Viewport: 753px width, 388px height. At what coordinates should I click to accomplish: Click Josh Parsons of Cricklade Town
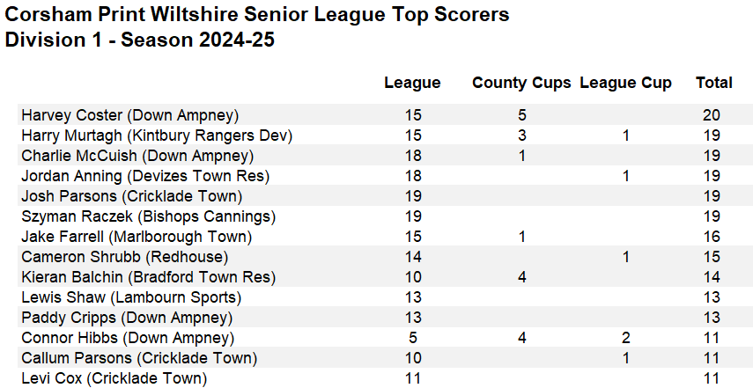[x=131, y=196]
